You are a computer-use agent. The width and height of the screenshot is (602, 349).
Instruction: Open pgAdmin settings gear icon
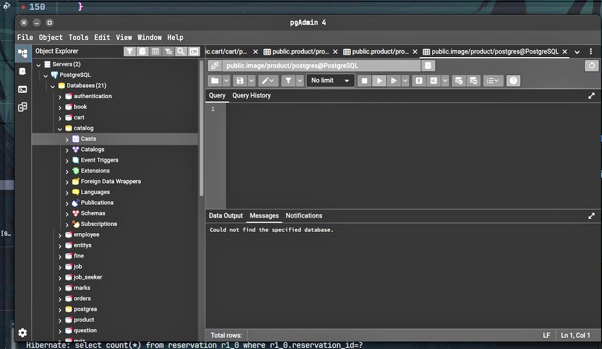(x=23, y=333)
